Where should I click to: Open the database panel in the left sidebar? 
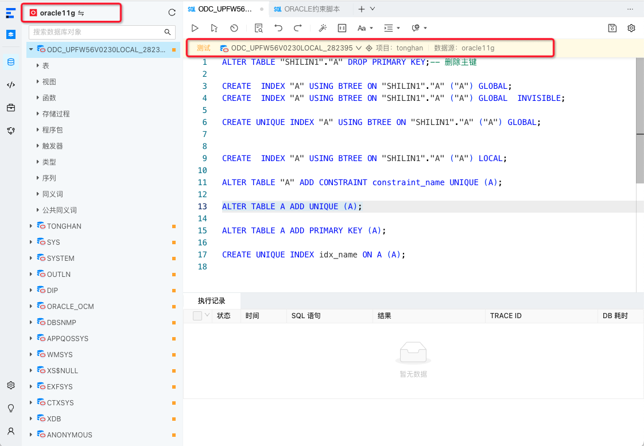[x=10, y=63]
